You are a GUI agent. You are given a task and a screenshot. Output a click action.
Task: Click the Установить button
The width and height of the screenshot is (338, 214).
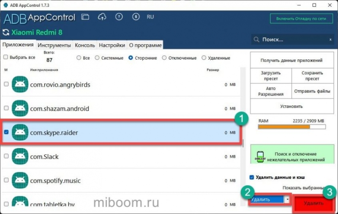point(292,106)
